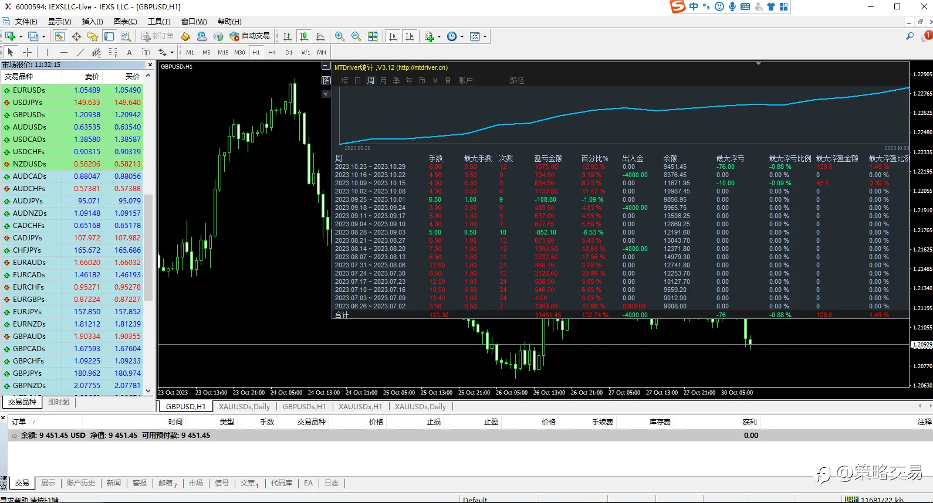Click the search magnifier icon at top right
The image size is (933, 503).
[910, 36]
